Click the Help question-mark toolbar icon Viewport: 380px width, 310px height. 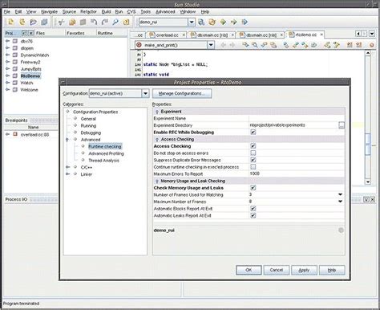click(127, 22)
